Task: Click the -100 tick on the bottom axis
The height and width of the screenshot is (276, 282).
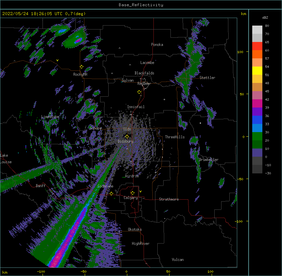Action: point(41,271)
